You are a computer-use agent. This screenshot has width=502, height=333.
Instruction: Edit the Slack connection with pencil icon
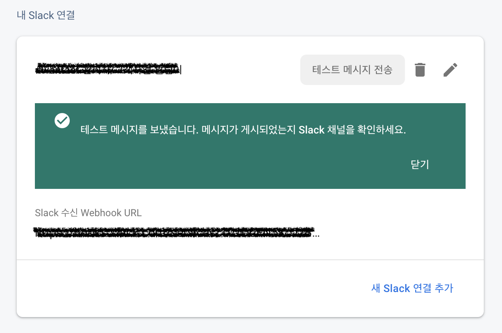coord(450,70)
